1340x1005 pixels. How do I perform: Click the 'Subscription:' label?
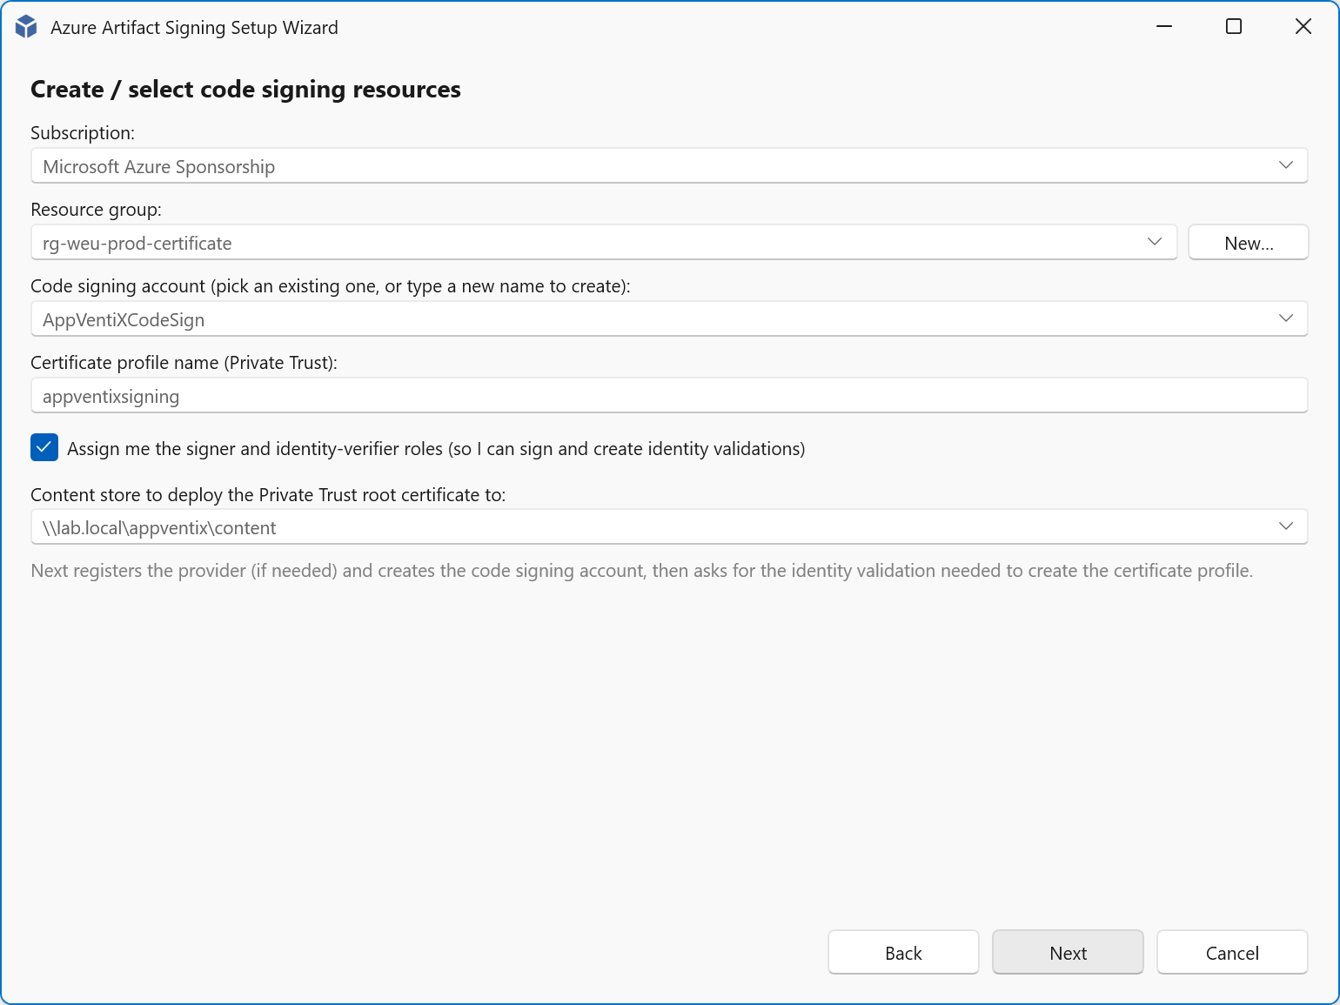83,133
